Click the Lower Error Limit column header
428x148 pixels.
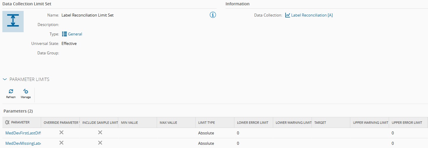pos(252,123)
